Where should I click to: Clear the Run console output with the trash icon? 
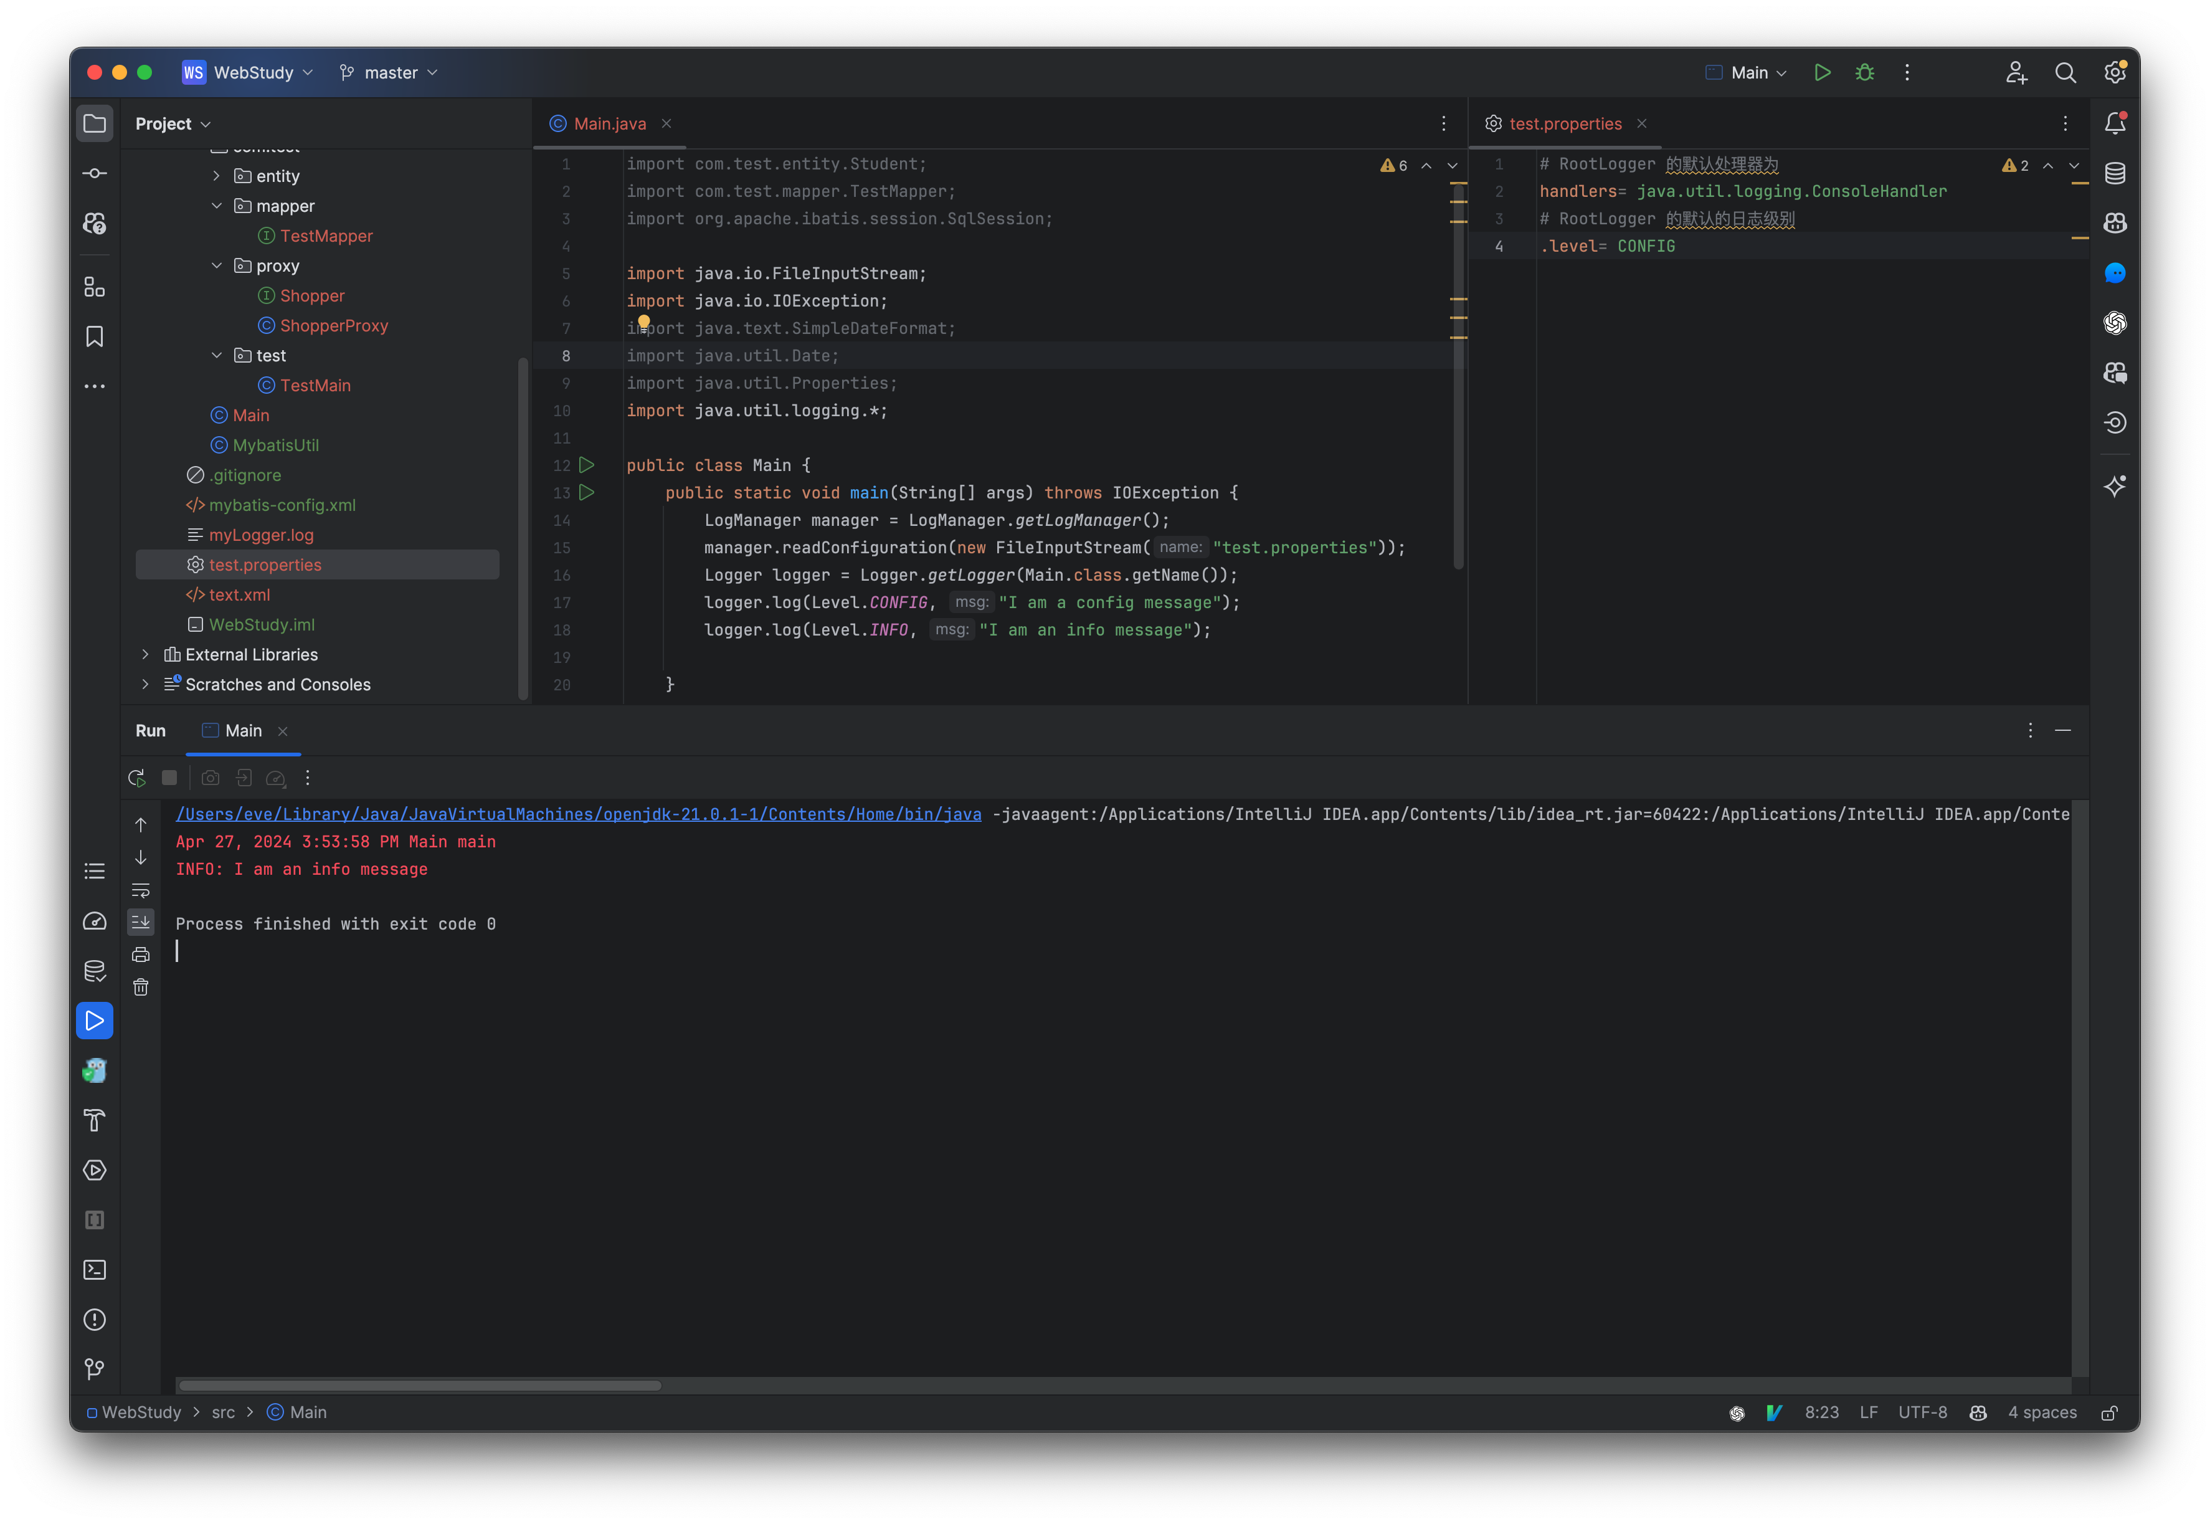140,988
